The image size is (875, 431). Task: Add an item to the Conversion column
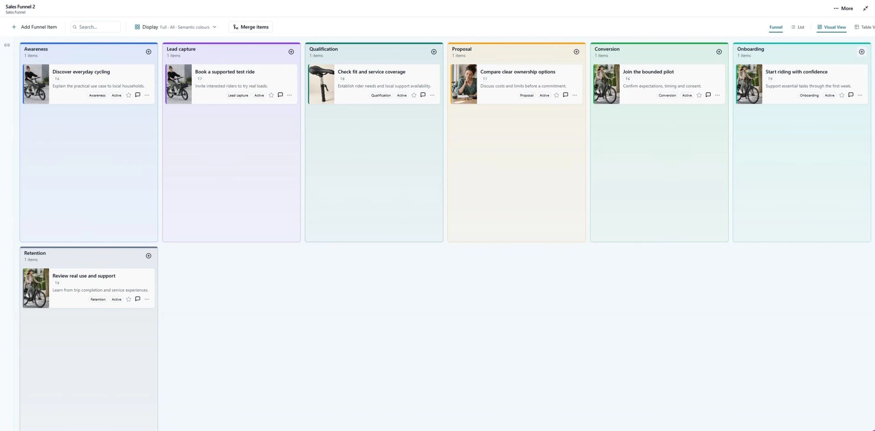click(x=719, y=52)
